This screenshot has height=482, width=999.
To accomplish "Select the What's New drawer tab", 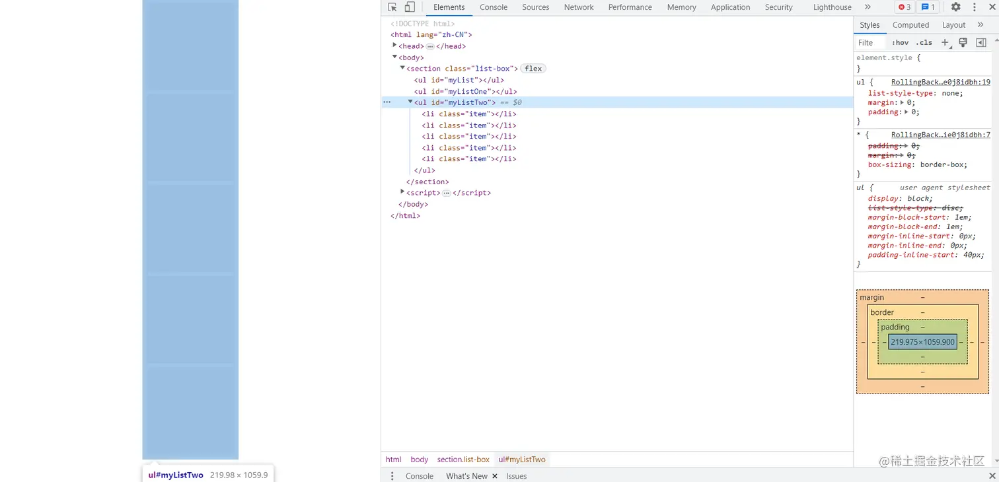I will (x=466, y=476).
